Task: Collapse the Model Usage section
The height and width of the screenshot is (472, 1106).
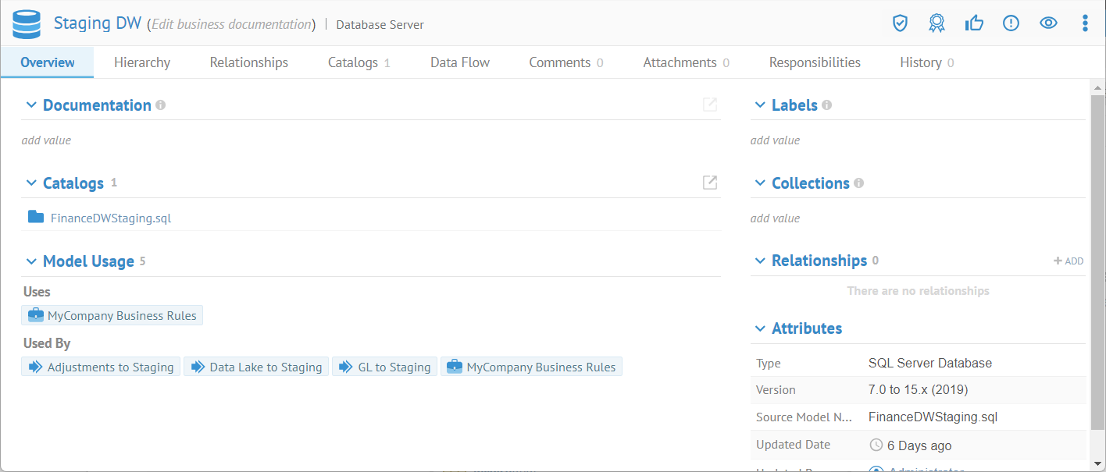Action: pos(31,261)
